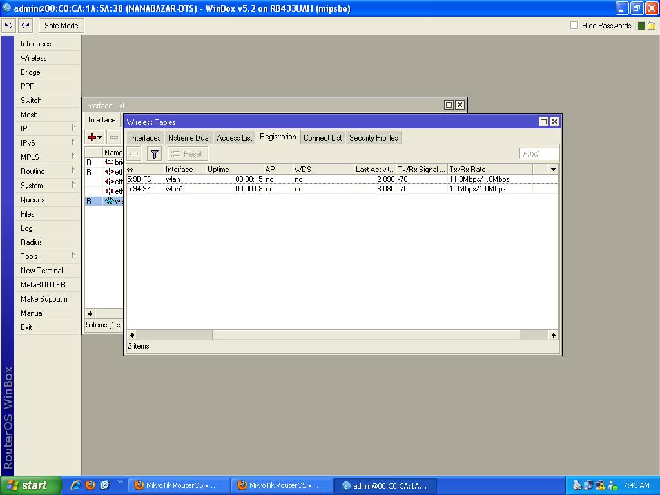Tick the Hide Passwords checkbox
This screenshot has width=660, height=495.
[574, 25]
